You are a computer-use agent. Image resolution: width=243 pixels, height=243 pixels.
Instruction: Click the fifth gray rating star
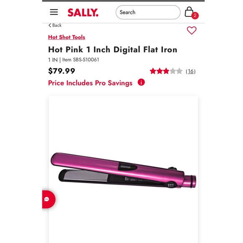[x=179, y=71]
